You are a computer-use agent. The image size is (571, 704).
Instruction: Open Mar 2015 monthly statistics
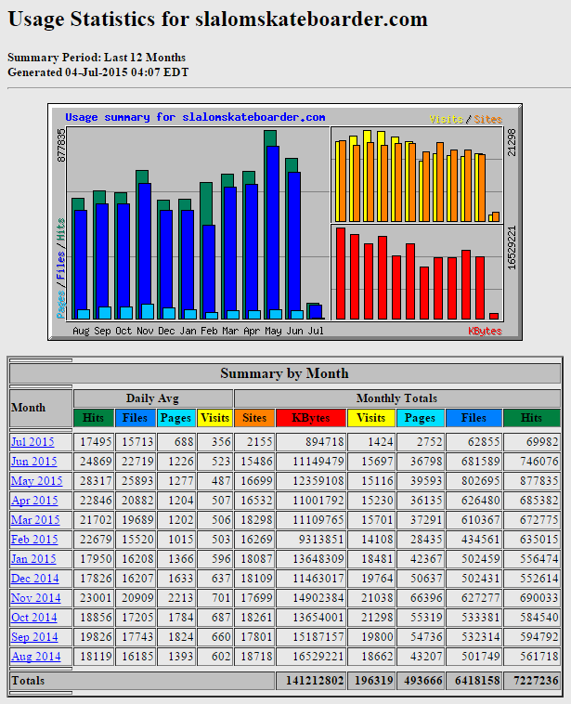[34, 520]
